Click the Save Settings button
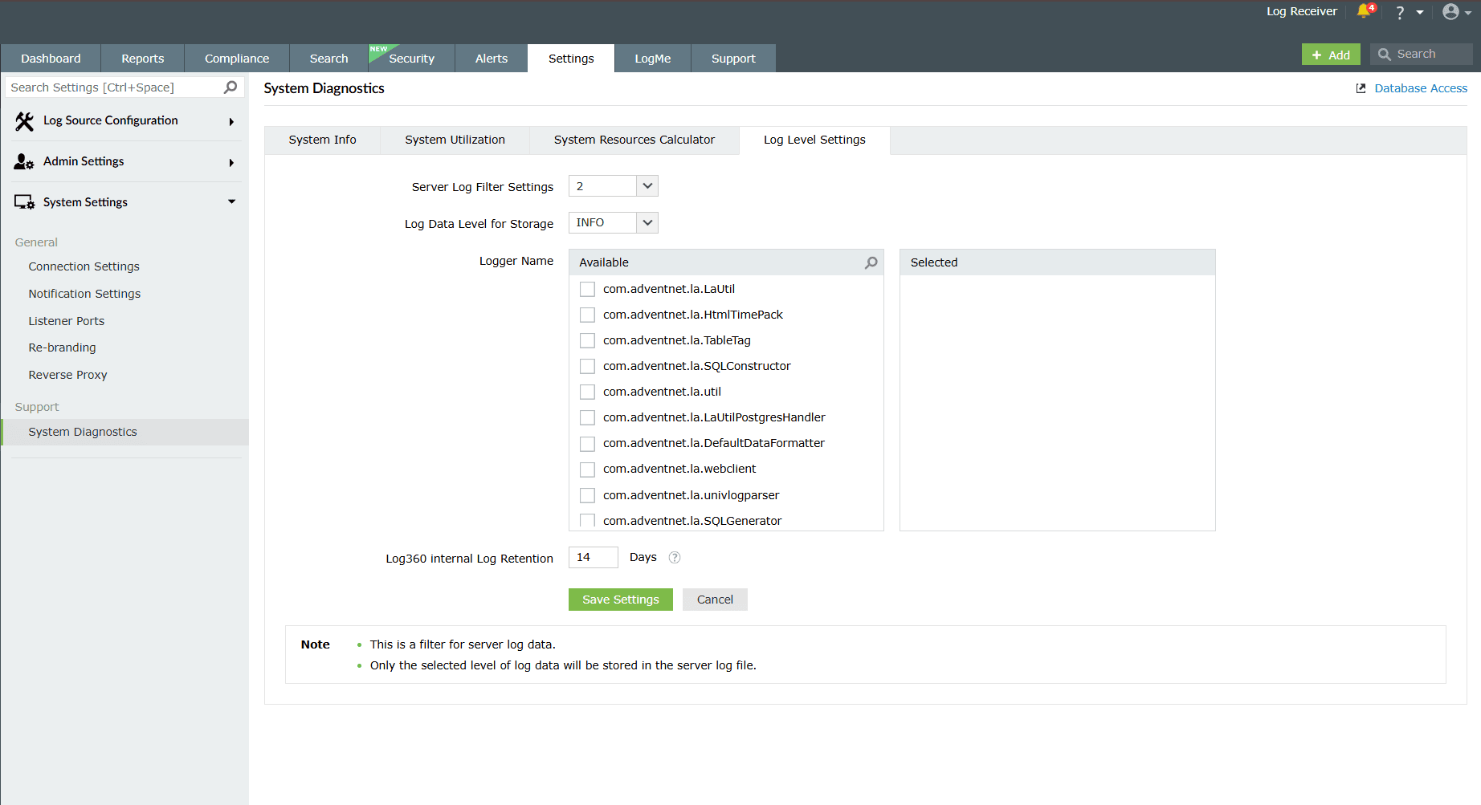 tap(621, 600)
